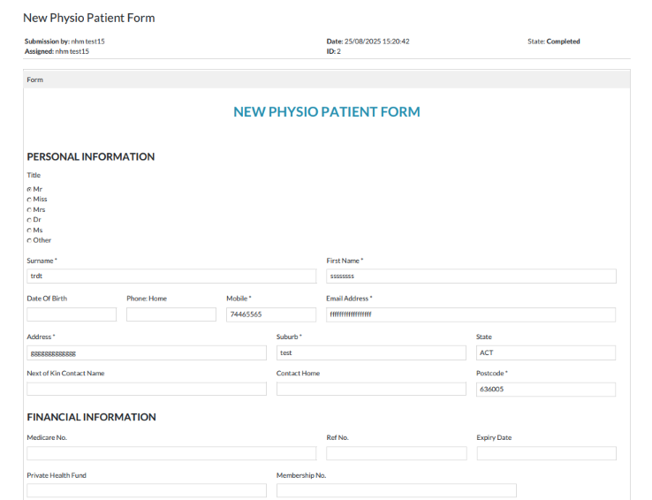
Task: Select the Other title radio button
Action: pos(29,240)
